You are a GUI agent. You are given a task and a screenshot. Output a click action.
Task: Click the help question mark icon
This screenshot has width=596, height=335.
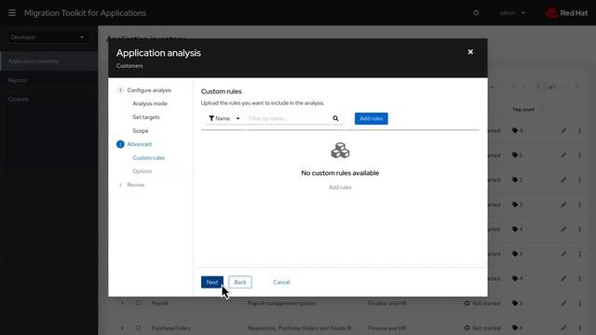[476, 13]
